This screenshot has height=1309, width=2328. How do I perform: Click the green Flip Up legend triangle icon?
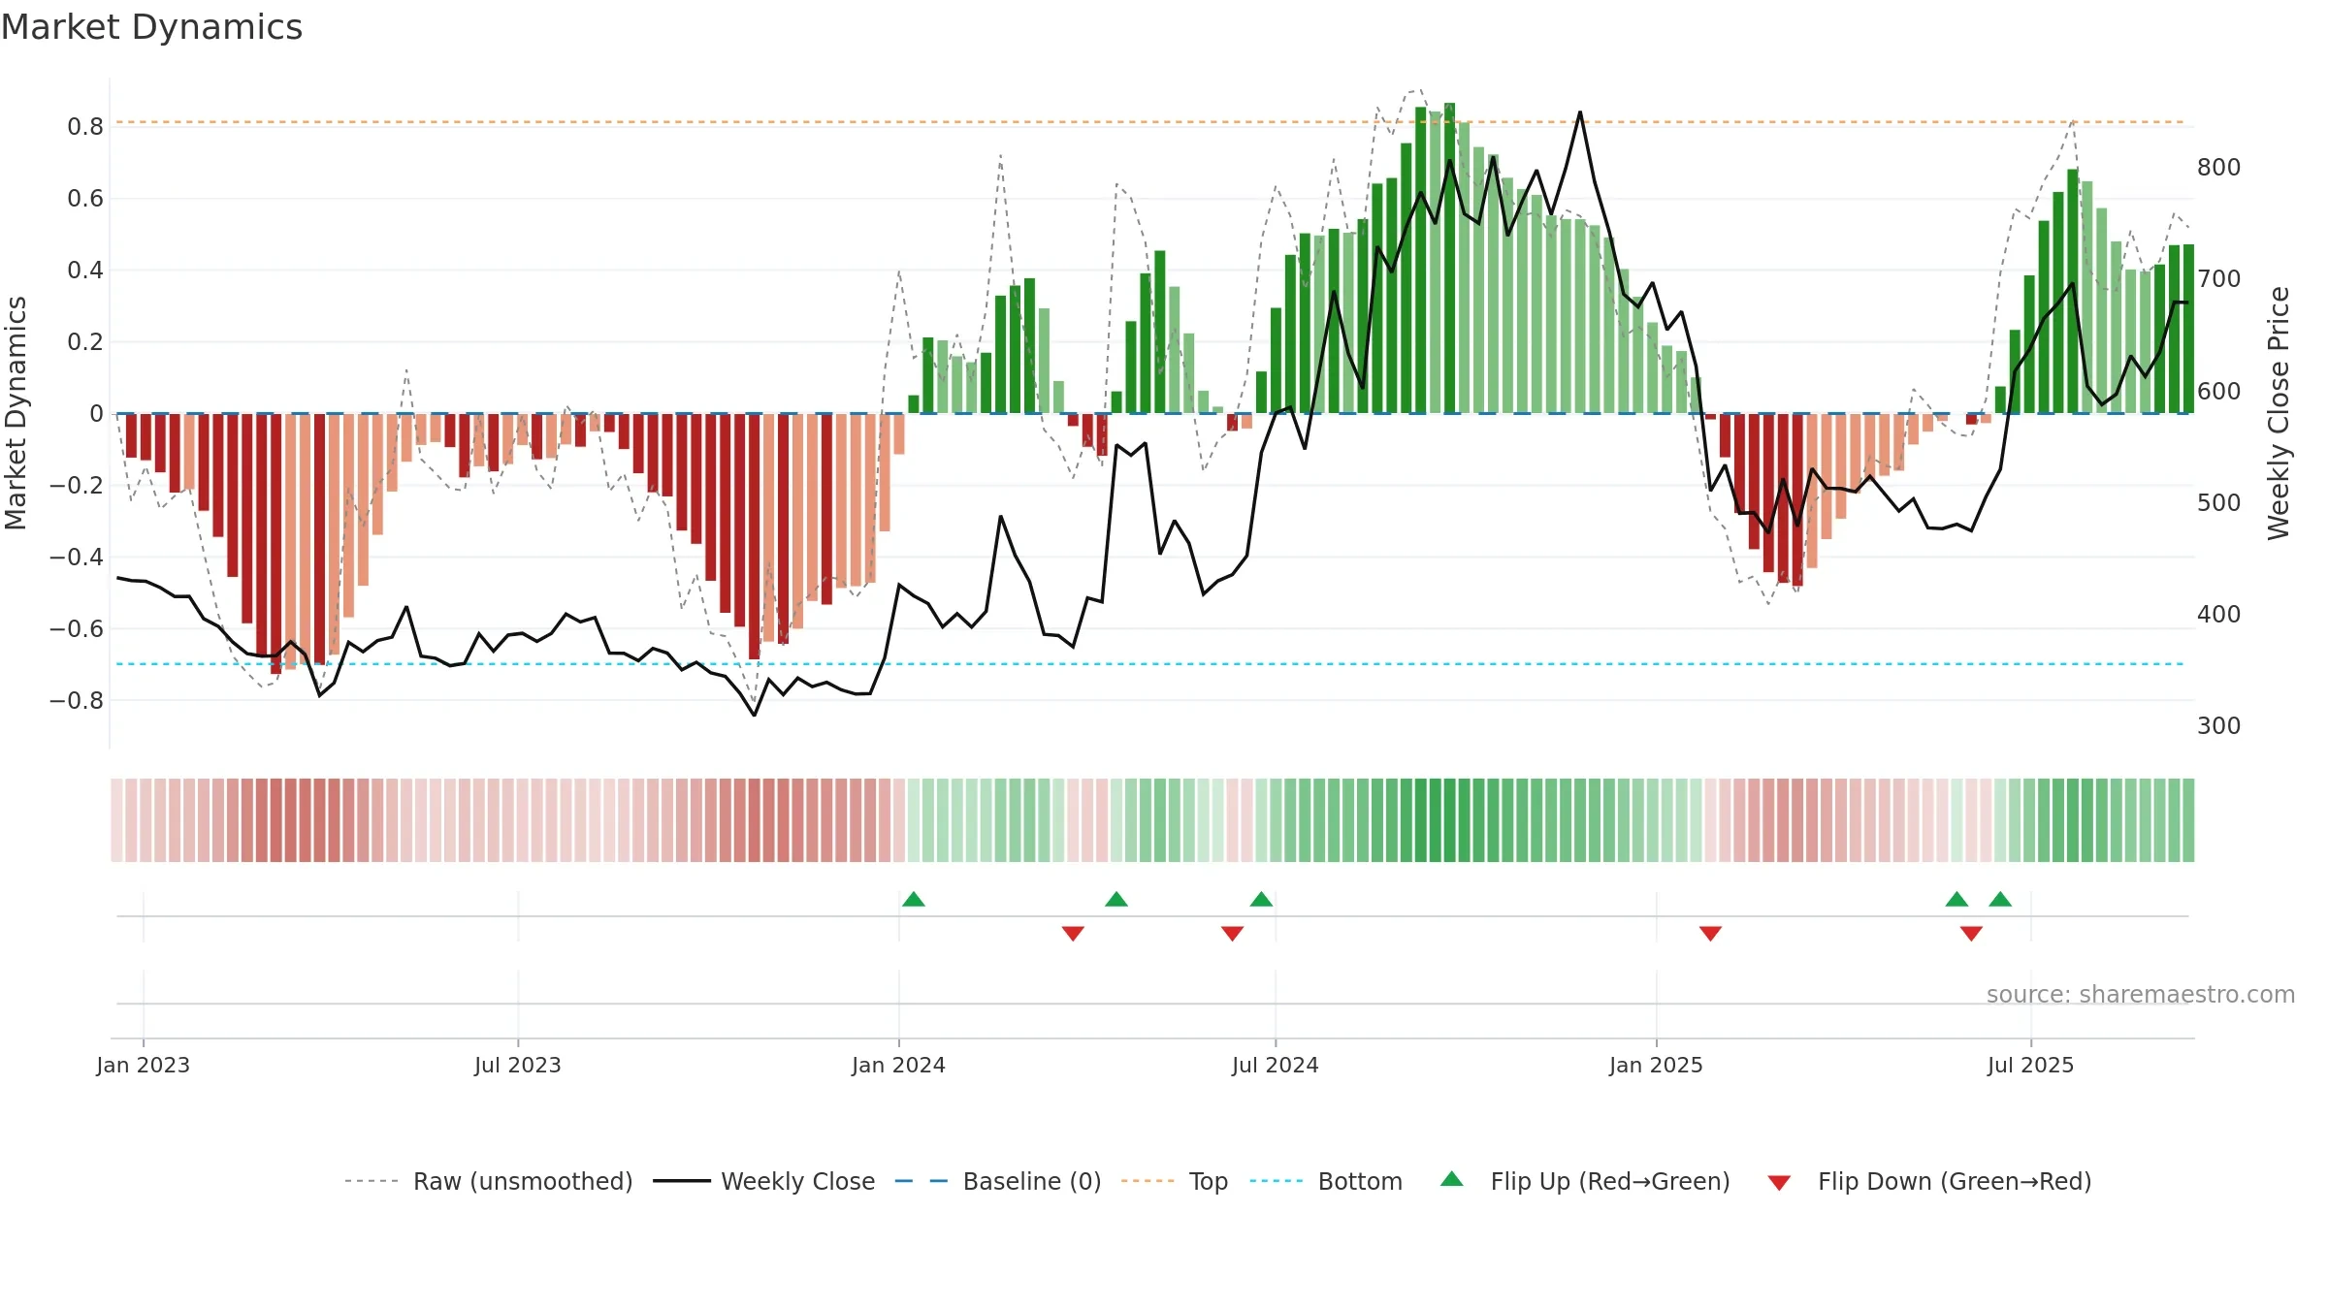click(1452, 1179)
